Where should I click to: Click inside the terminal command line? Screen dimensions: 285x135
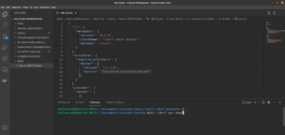coord(165,113)
